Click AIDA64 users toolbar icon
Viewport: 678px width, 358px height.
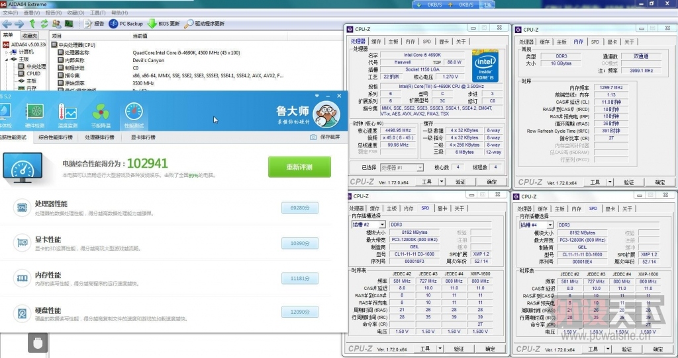click(x=56, y=24)
